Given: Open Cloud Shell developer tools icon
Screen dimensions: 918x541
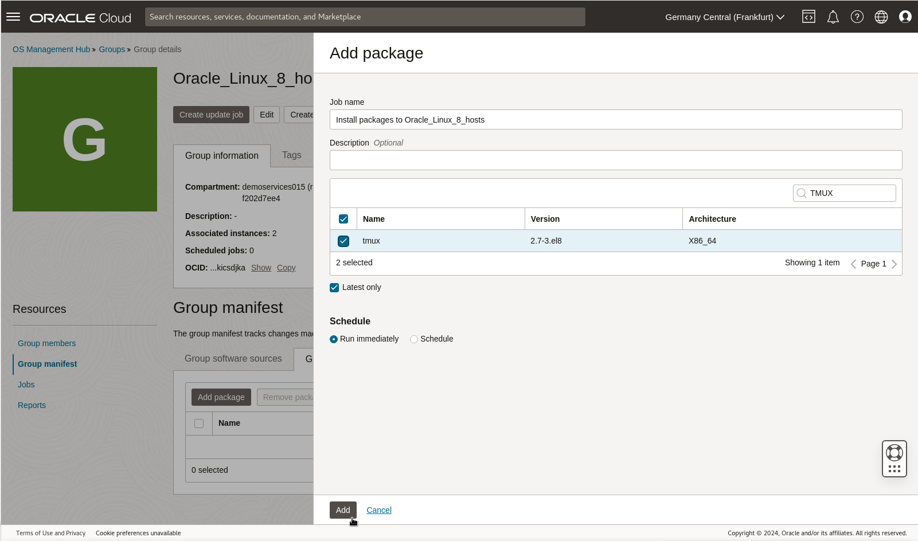Looking at the screenshot, I should 808,17.
